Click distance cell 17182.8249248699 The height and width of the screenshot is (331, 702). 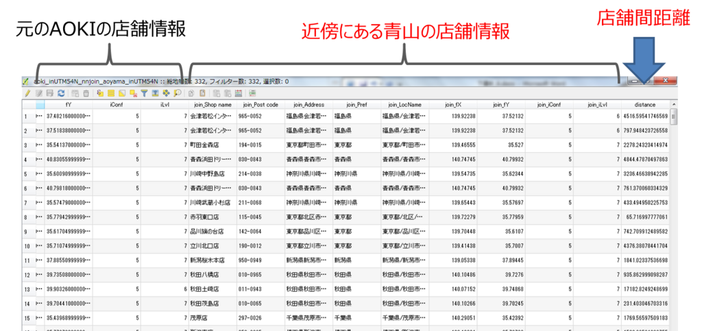click(x=645, y=289)
